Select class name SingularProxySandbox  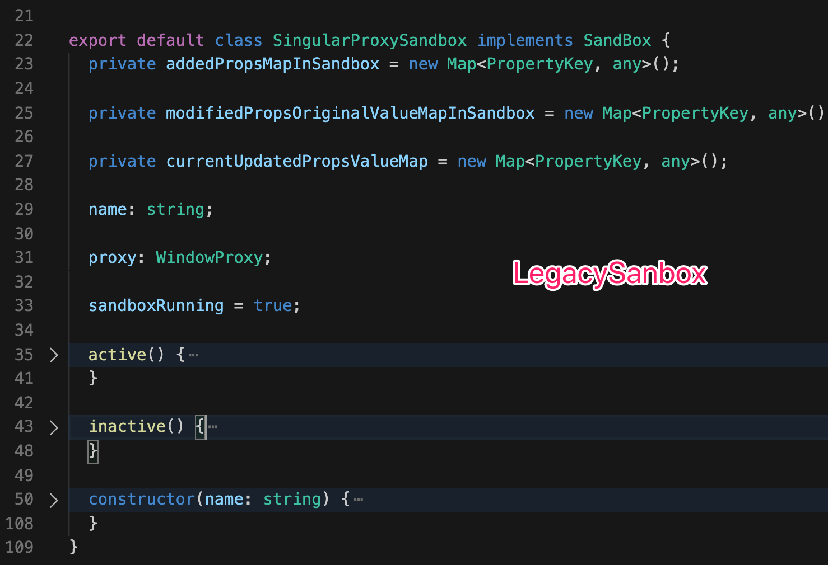[x=370, y=40]
